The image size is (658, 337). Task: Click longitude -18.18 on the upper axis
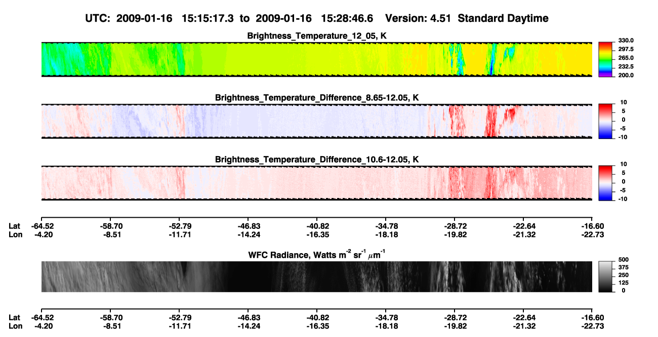(386, 234)
